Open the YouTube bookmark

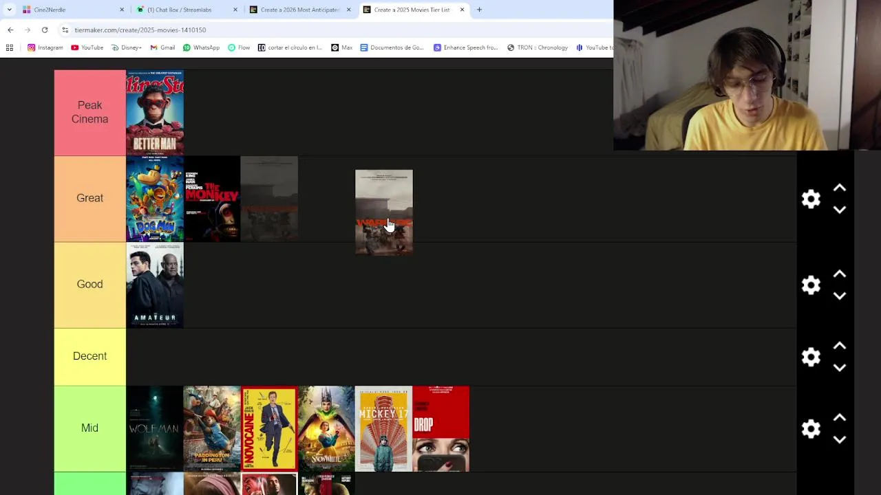tap(87, 47)
